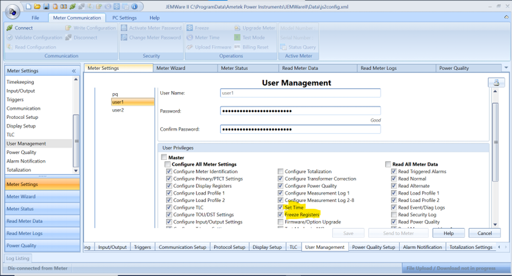Click Billing Reset in ribbon
512x276 pixels.
point(252,47)
